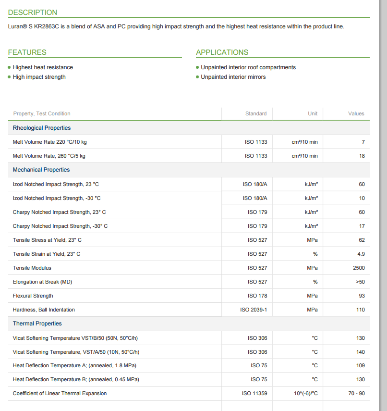Select the 70 - 90 thermal expansion value
Screen dimensions: 387x411
357,393
